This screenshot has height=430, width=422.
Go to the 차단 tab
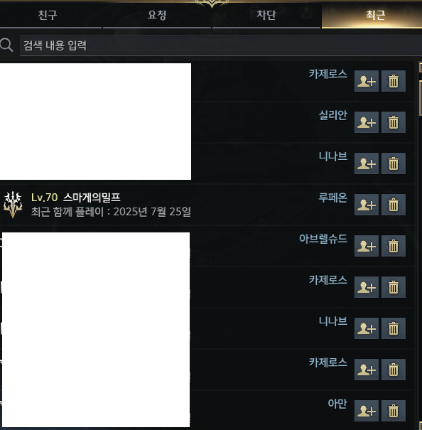click(266, 15)
